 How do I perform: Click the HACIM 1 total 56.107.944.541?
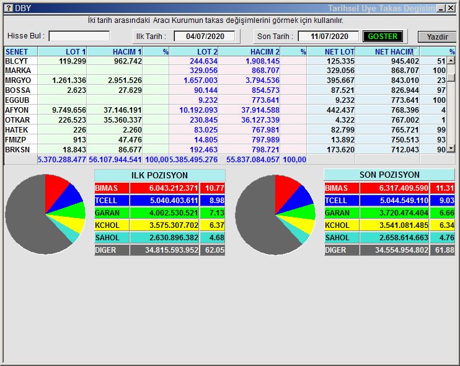pyautogui.click(x=115, y=160)
